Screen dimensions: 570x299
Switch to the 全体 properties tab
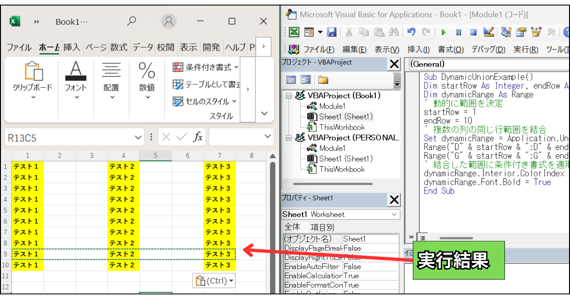(x=293, y=227)
